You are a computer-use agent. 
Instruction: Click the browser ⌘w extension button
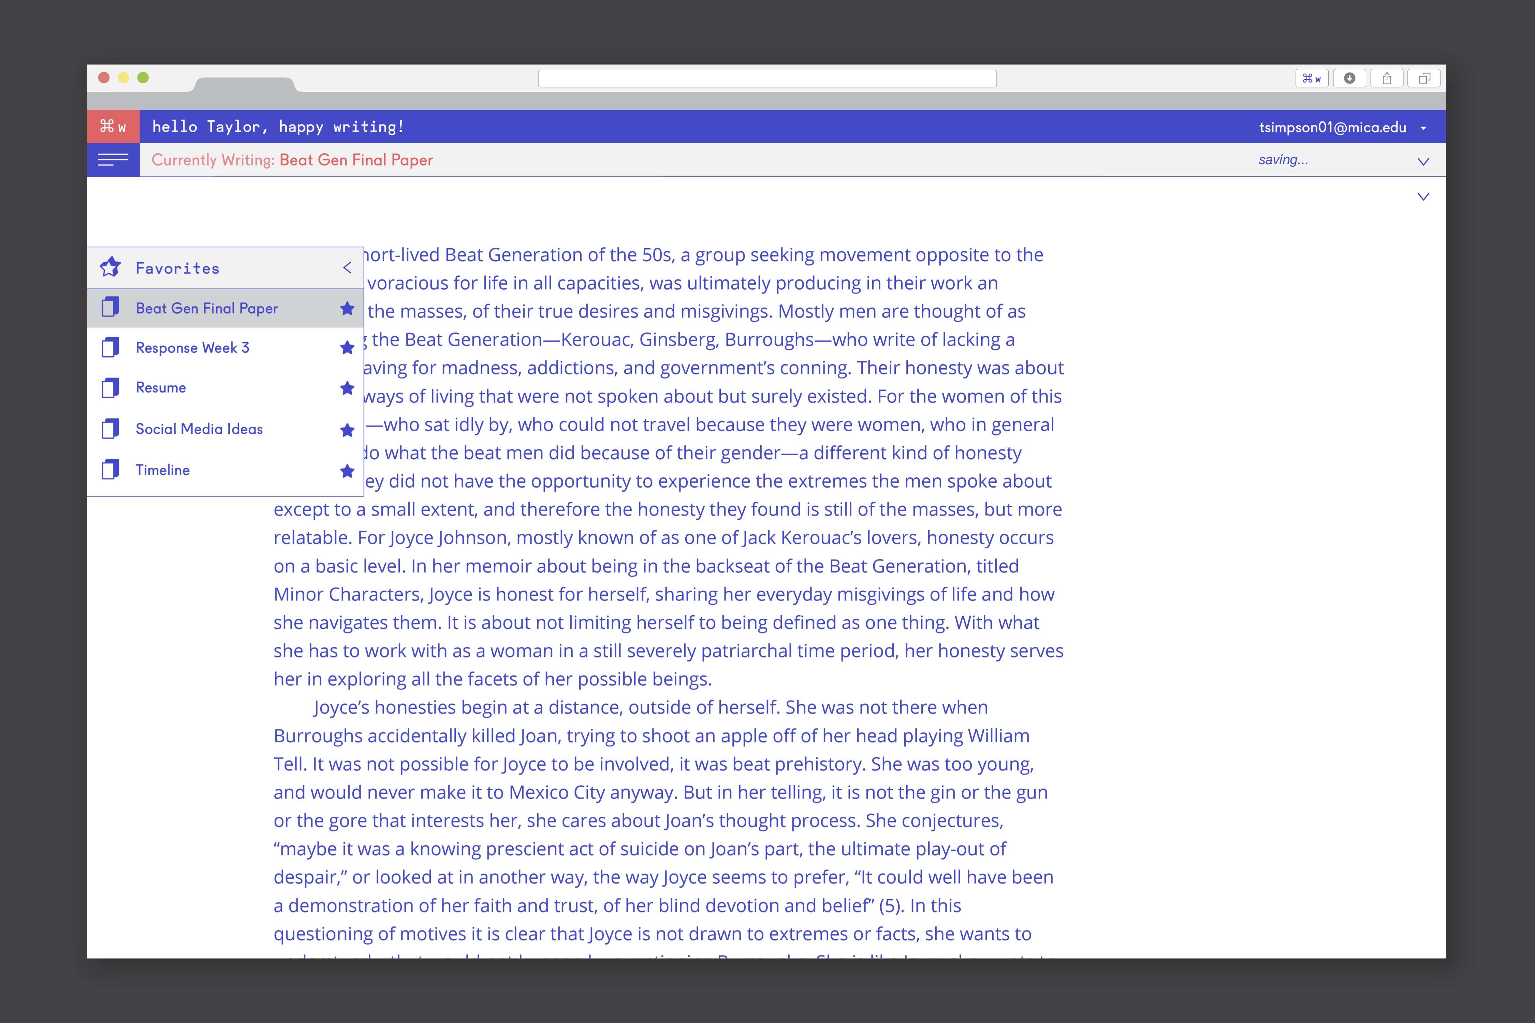tap(1311, 78)
